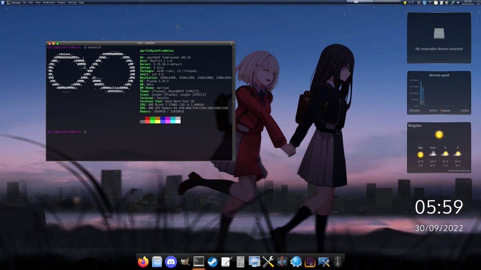Launch Firefox from the dock
This screenshot has height=270, width=481.
pyautogui.click(x=143, y=262)
